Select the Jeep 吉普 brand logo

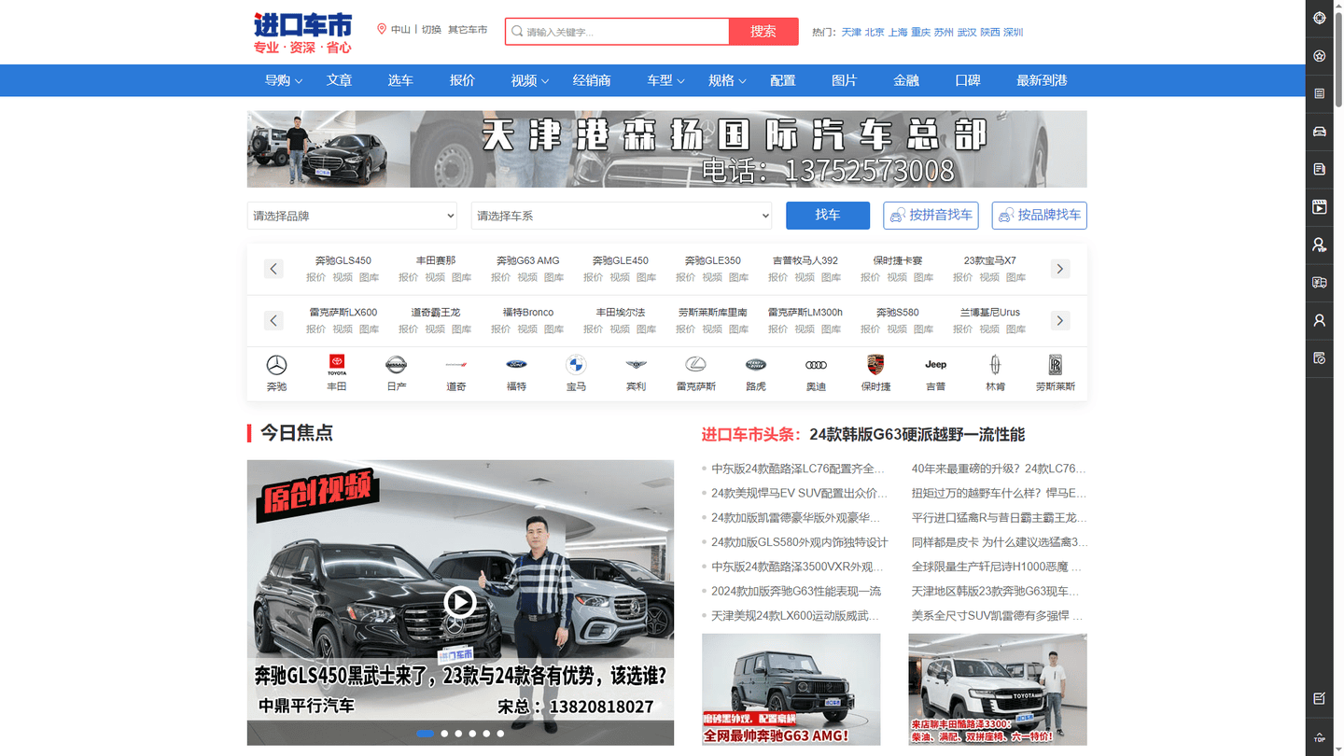click(x=935, y=365)
